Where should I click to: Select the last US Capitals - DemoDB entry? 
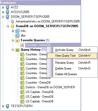39,101
